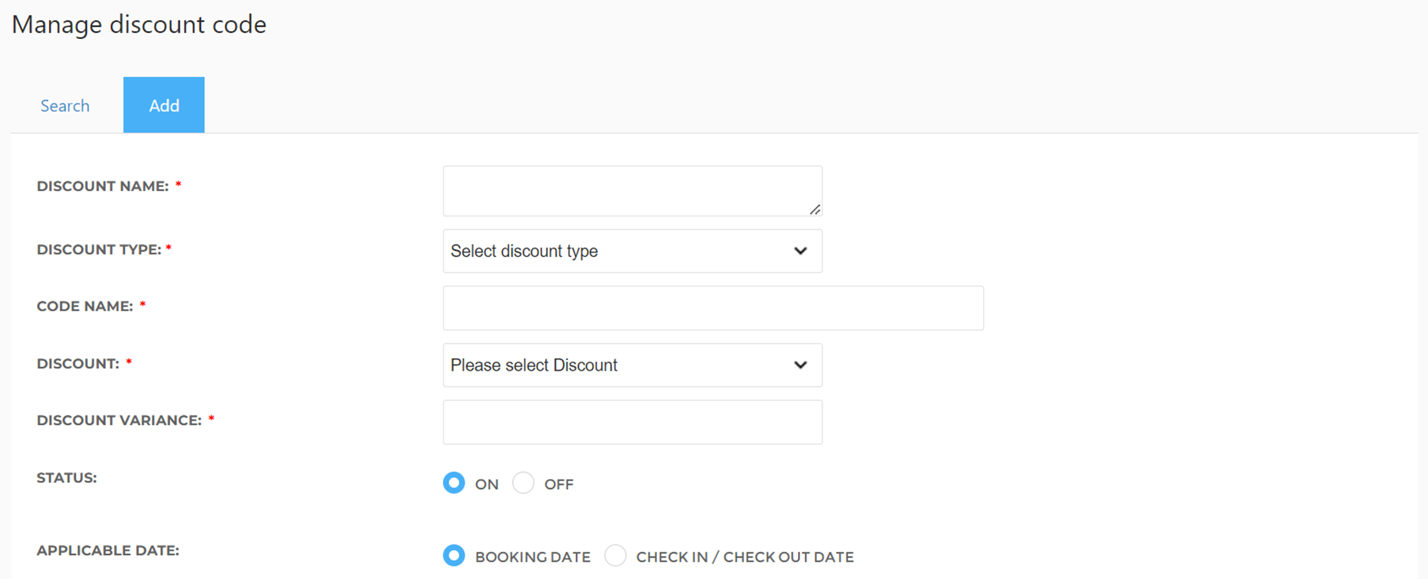Click the ON status label
The height and width of the screenshot is (579, 1428).
click(487, 484)
